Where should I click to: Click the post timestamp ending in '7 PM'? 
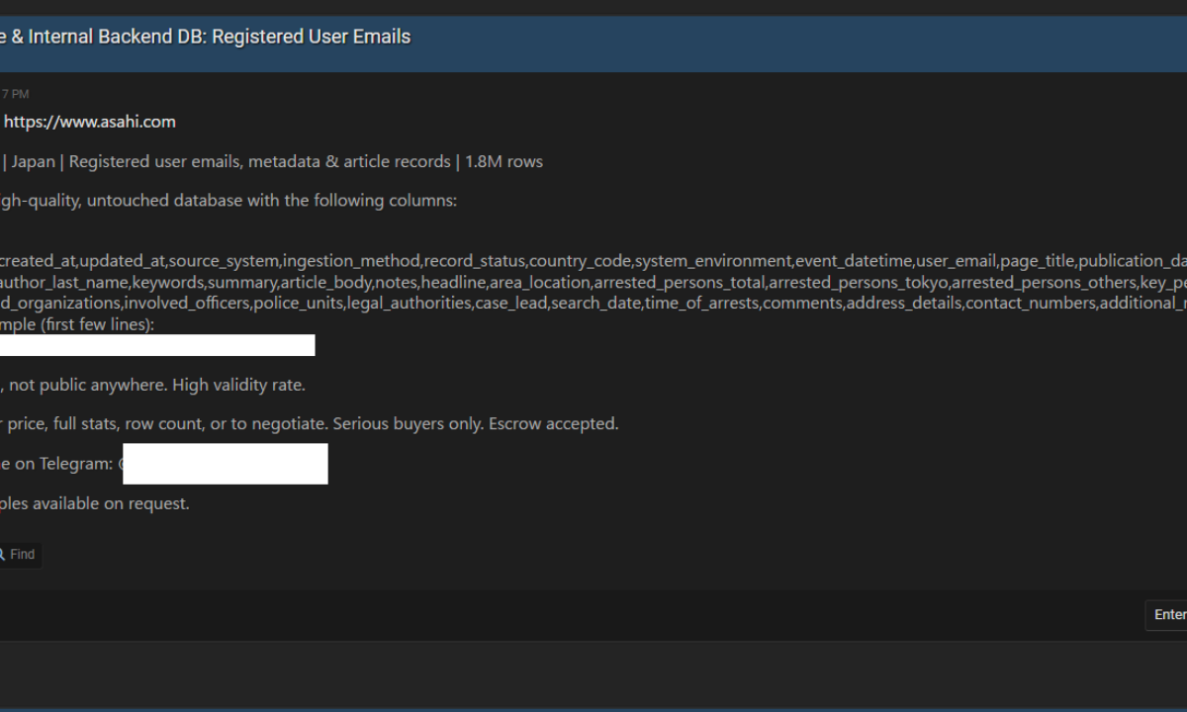(x=15, y=94)
